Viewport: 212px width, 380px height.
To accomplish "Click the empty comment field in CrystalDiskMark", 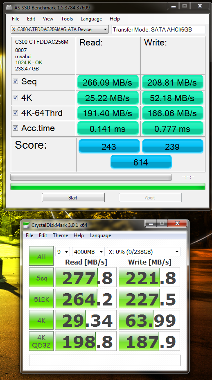I will [105, 360].
